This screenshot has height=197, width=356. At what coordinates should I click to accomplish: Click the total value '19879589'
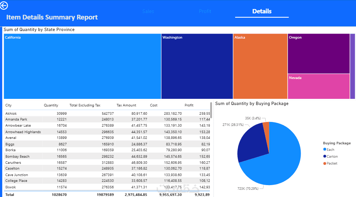click(x=105, y=195)
